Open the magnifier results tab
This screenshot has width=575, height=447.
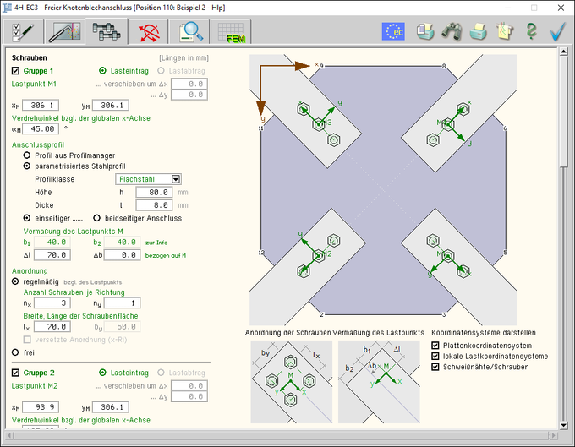pos(191,31)
